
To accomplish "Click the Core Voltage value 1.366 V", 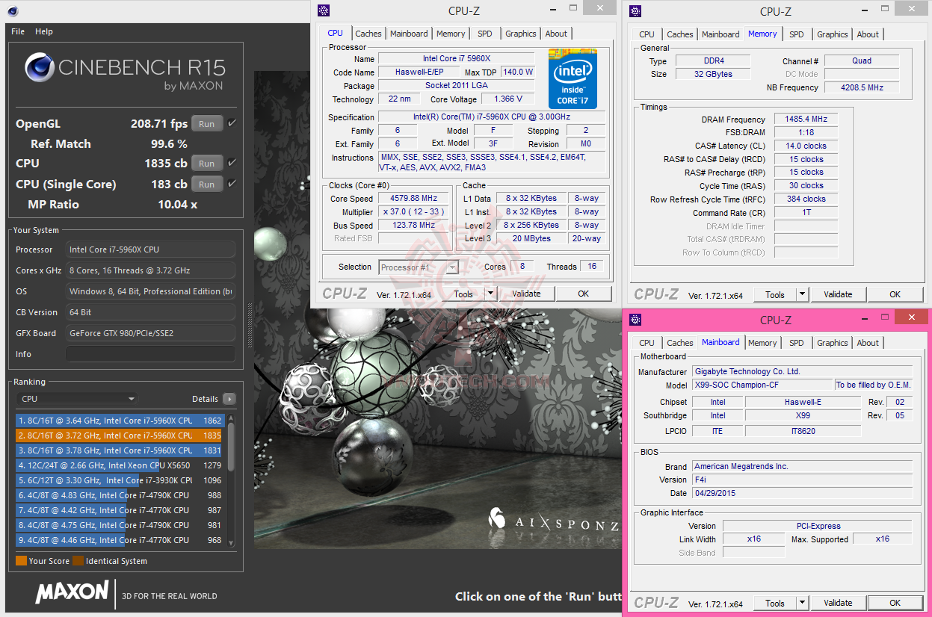I will pyautogui.click(x=508, y=99).
